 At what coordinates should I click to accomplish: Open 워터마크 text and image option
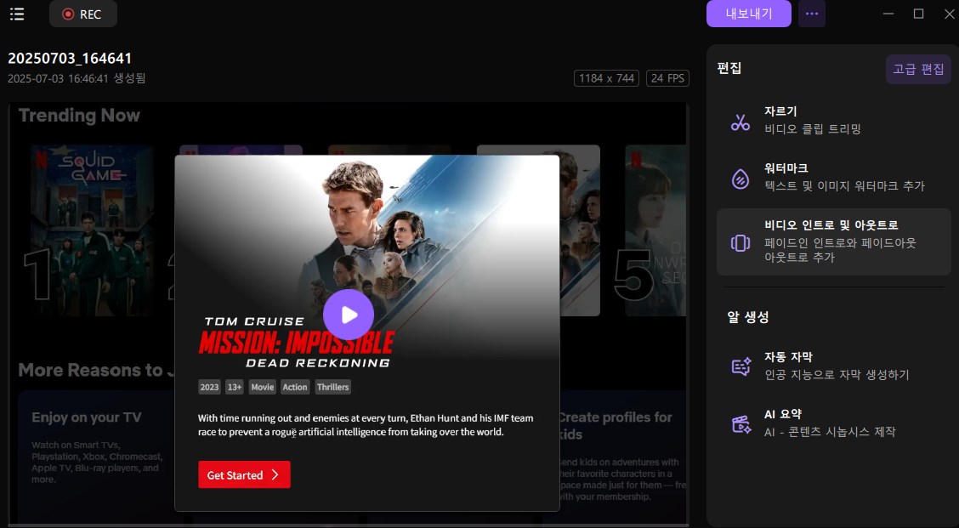pos(834,177)
